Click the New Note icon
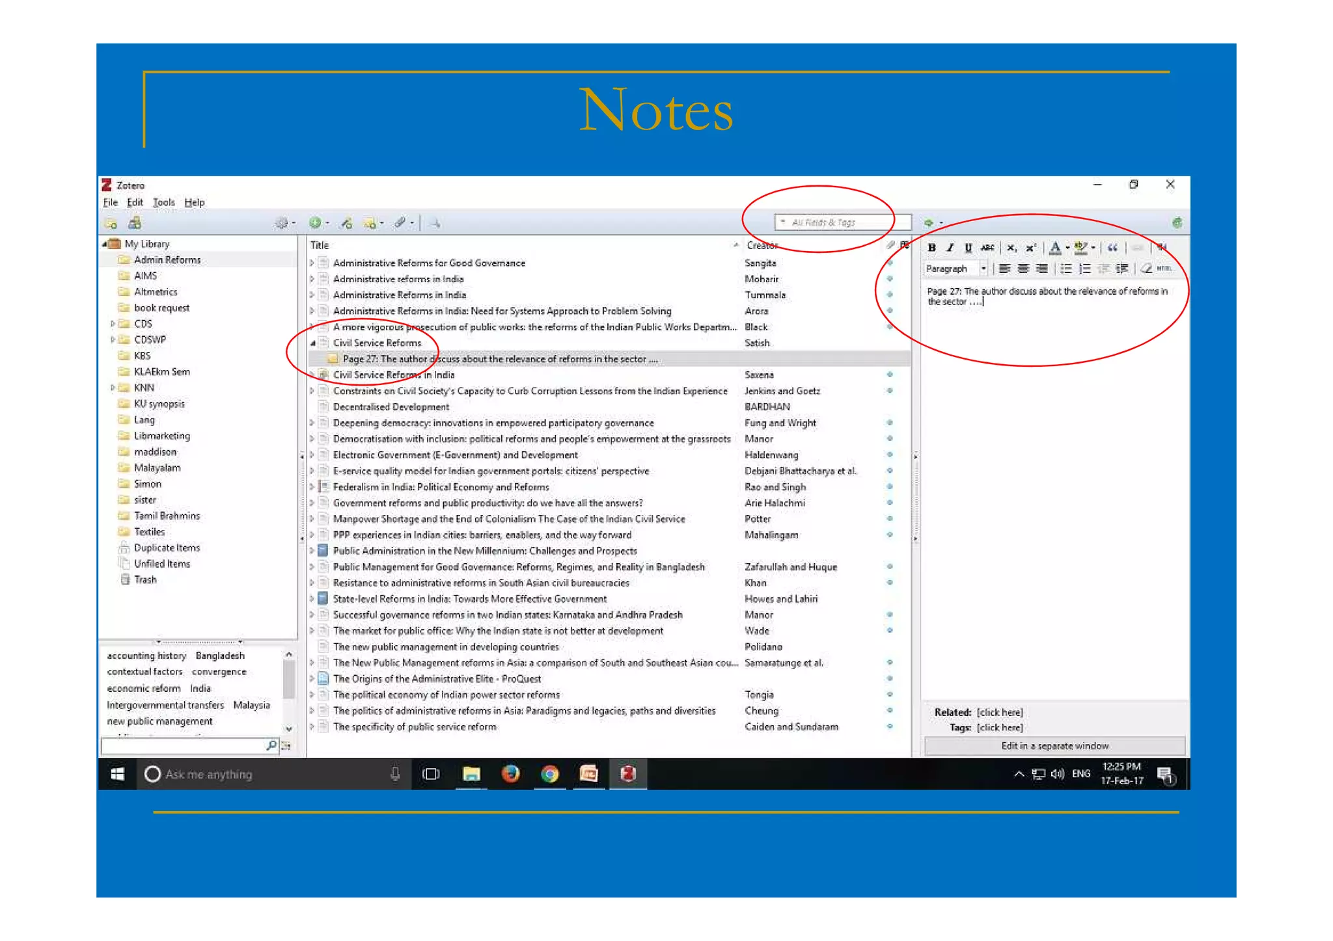 click(x=370, y=223)
